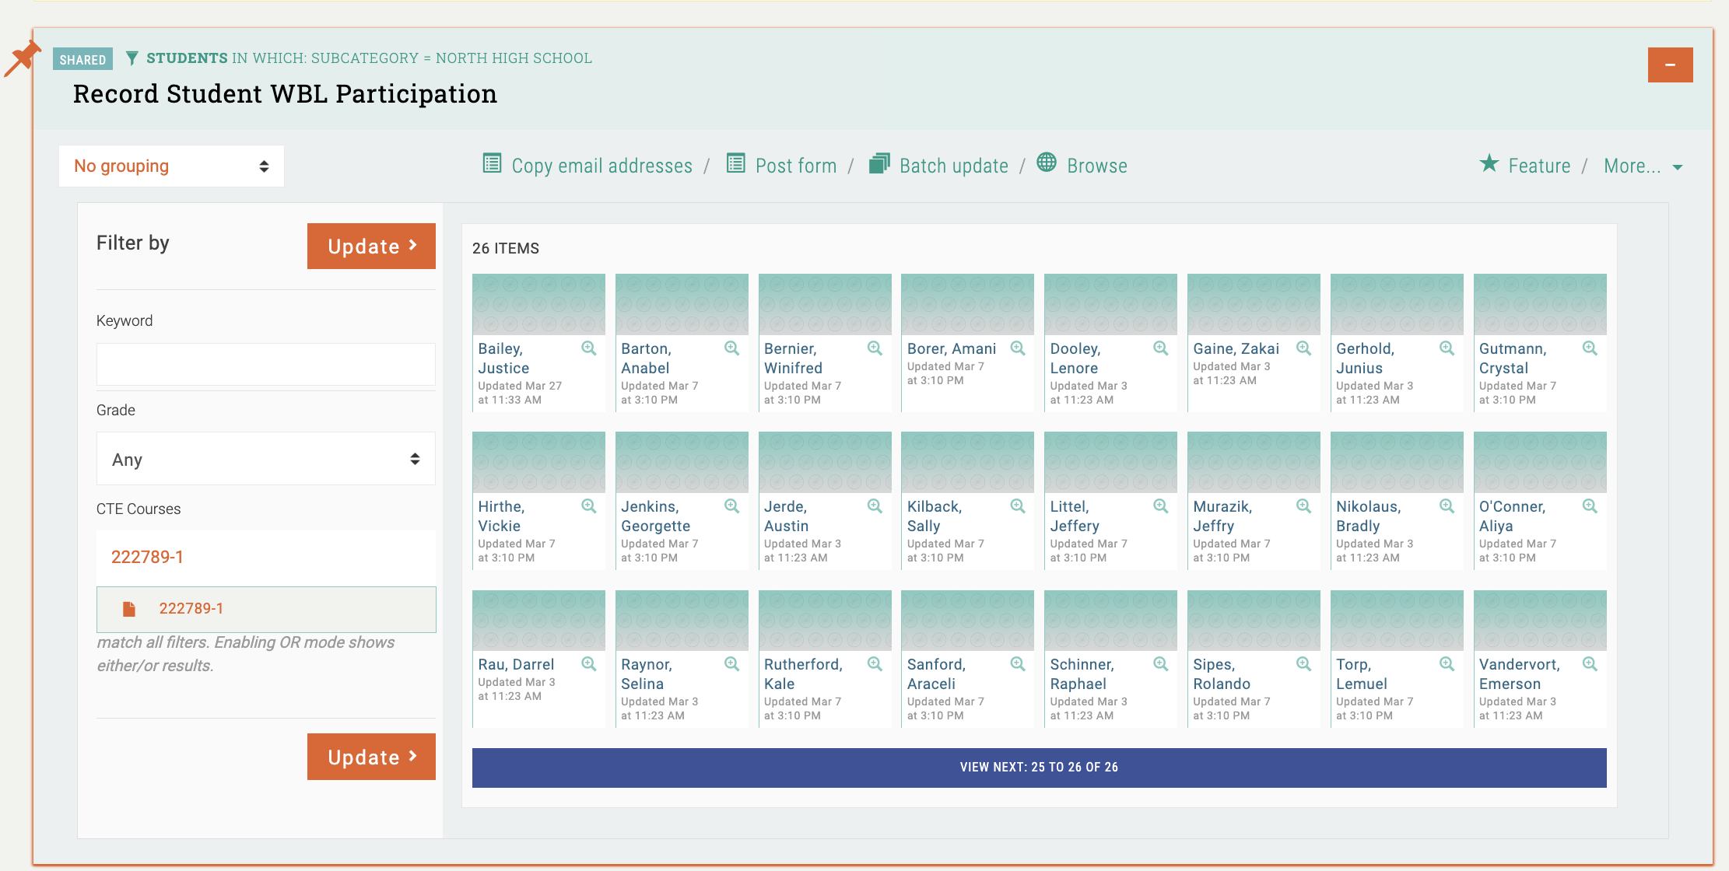Screen dimensions: 1729x871
Task: Zoom magnifier on Raynor, Selina card
Action: tap(732, 664)
